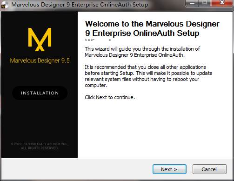Click the Next button to continue setup
Image resolution: width=234 pixels, height=181 pixels.
pyautogui.click(x=169, y=169)
